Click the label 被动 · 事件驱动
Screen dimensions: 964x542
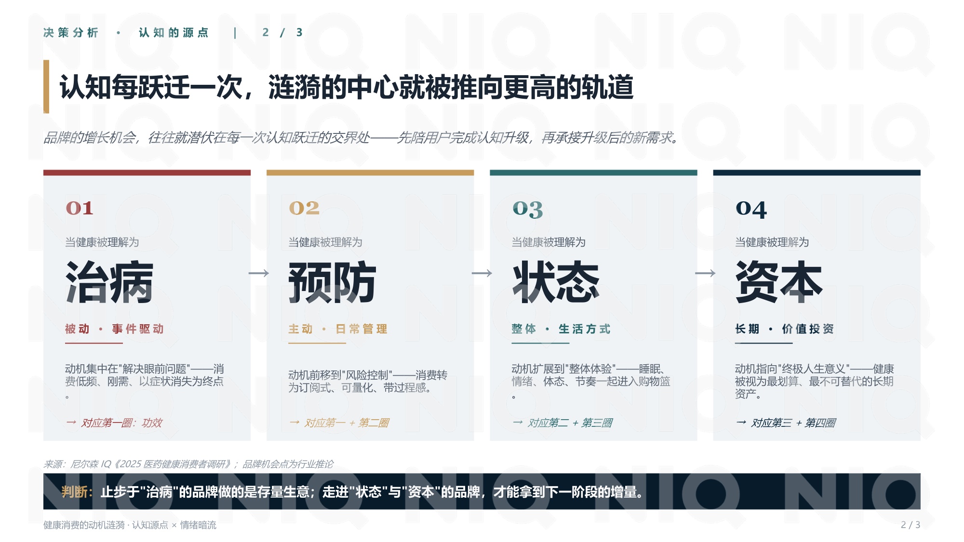(x=115, y=329)
